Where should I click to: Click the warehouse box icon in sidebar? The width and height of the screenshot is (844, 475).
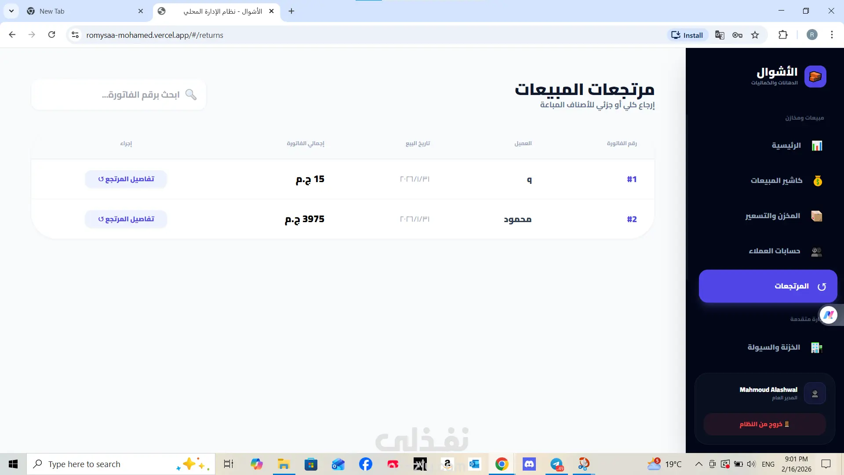point(816,216)
